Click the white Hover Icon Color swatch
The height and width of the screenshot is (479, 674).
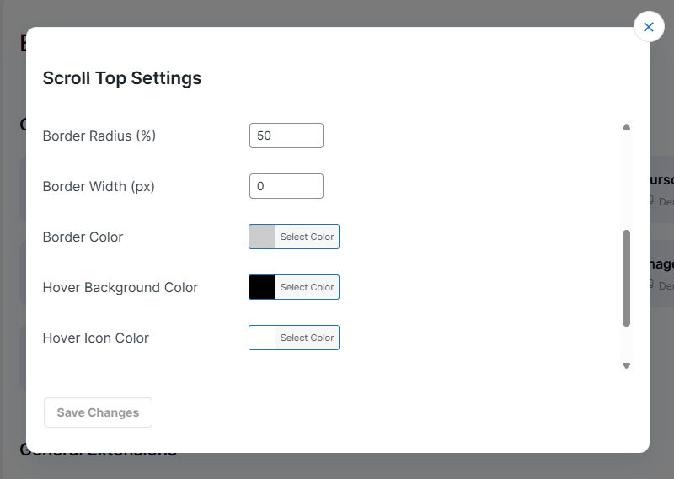point(262,338)
